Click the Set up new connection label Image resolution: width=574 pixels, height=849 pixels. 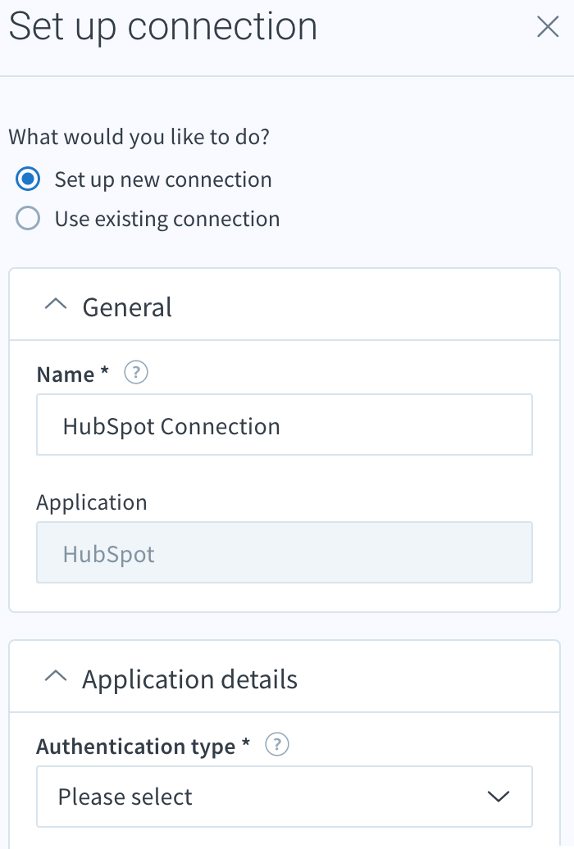[163, 179]
